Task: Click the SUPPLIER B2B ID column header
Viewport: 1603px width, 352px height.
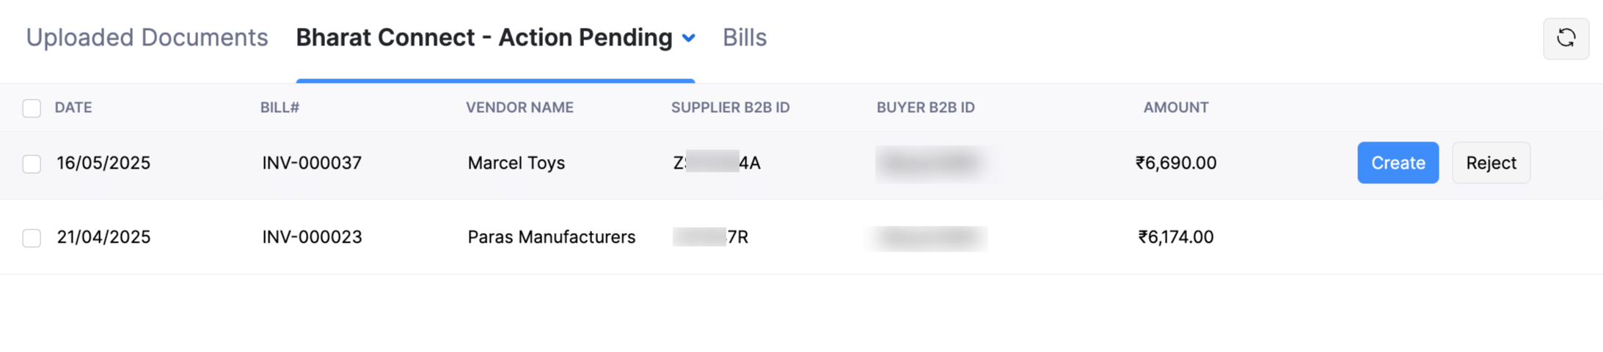Action: pyautogui.click(x=730, y=107)
